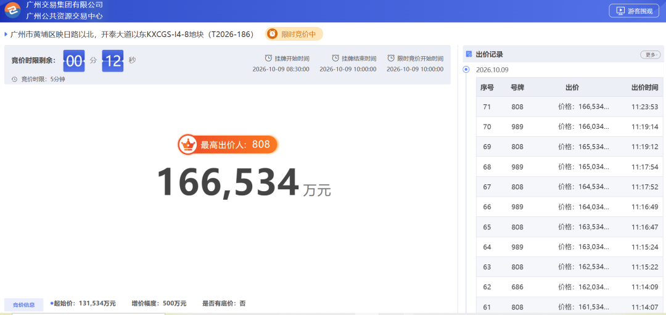The width and height of the screenshot is (666, 315).
Task: Click the 序号 column header
Action: [487, 88]
